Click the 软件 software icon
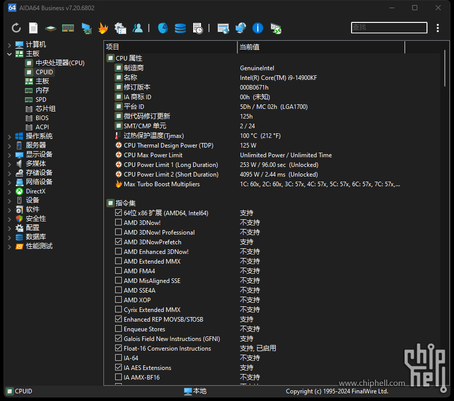The height and width of the screenshot is (401, 454). [19, 209]
